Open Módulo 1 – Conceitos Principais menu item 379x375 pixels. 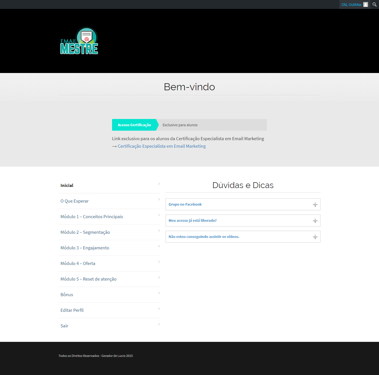pos(92,217)
